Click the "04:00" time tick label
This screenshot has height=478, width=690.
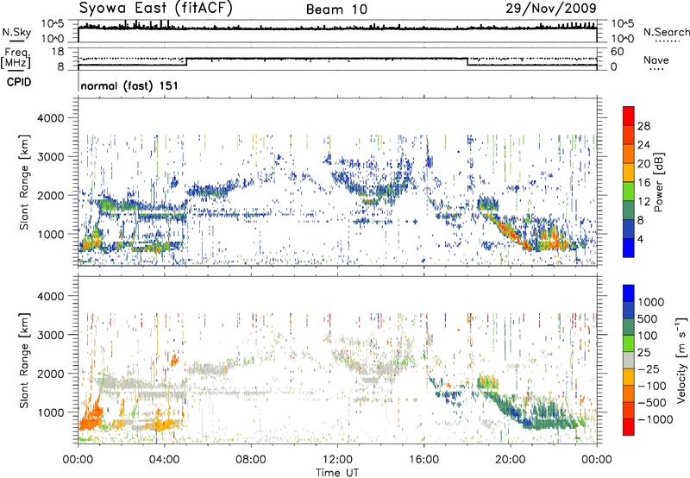pos(164,460)
